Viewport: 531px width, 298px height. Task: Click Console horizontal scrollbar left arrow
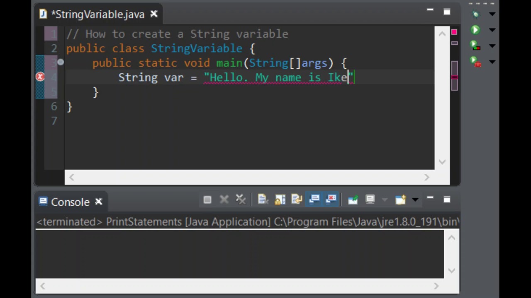(43, 286)
